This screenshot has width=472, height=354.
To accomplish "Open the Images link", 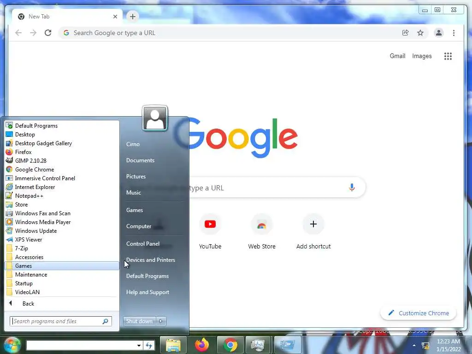I will point(422,56).
